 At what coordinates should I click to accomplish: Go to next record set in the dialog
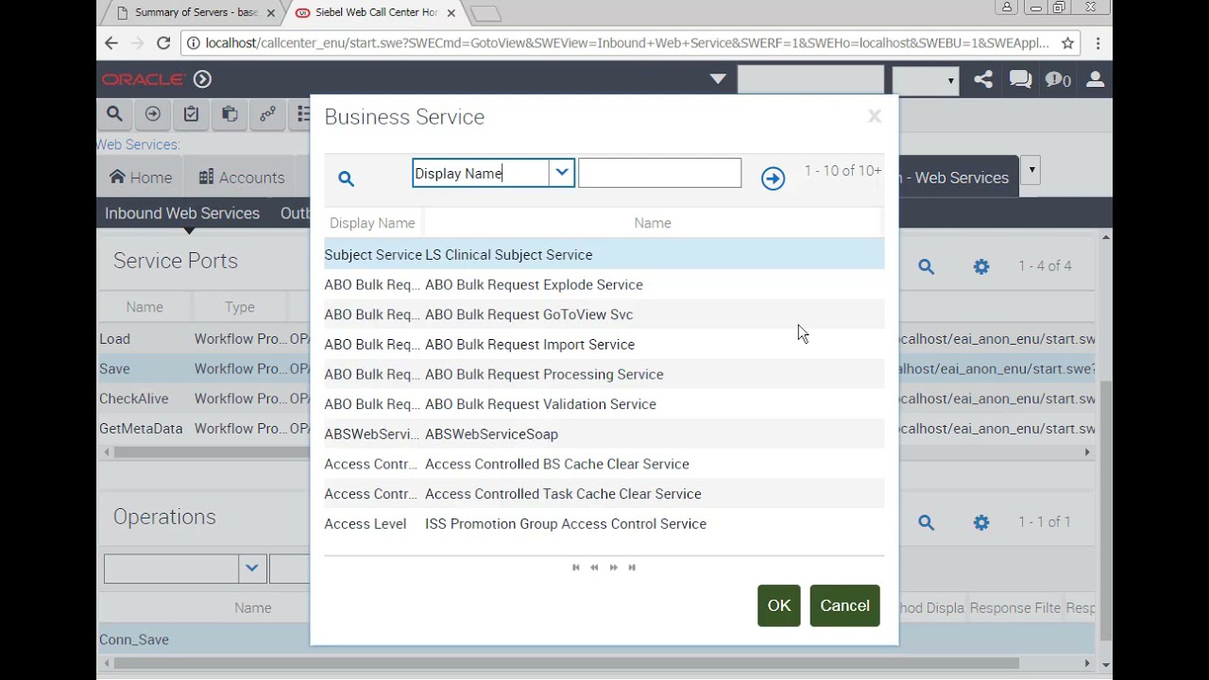pos(614,568)
